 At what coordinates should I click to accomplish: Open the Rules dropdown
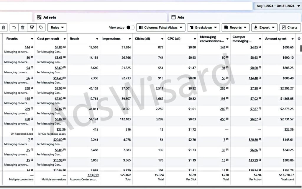point(57,27)
